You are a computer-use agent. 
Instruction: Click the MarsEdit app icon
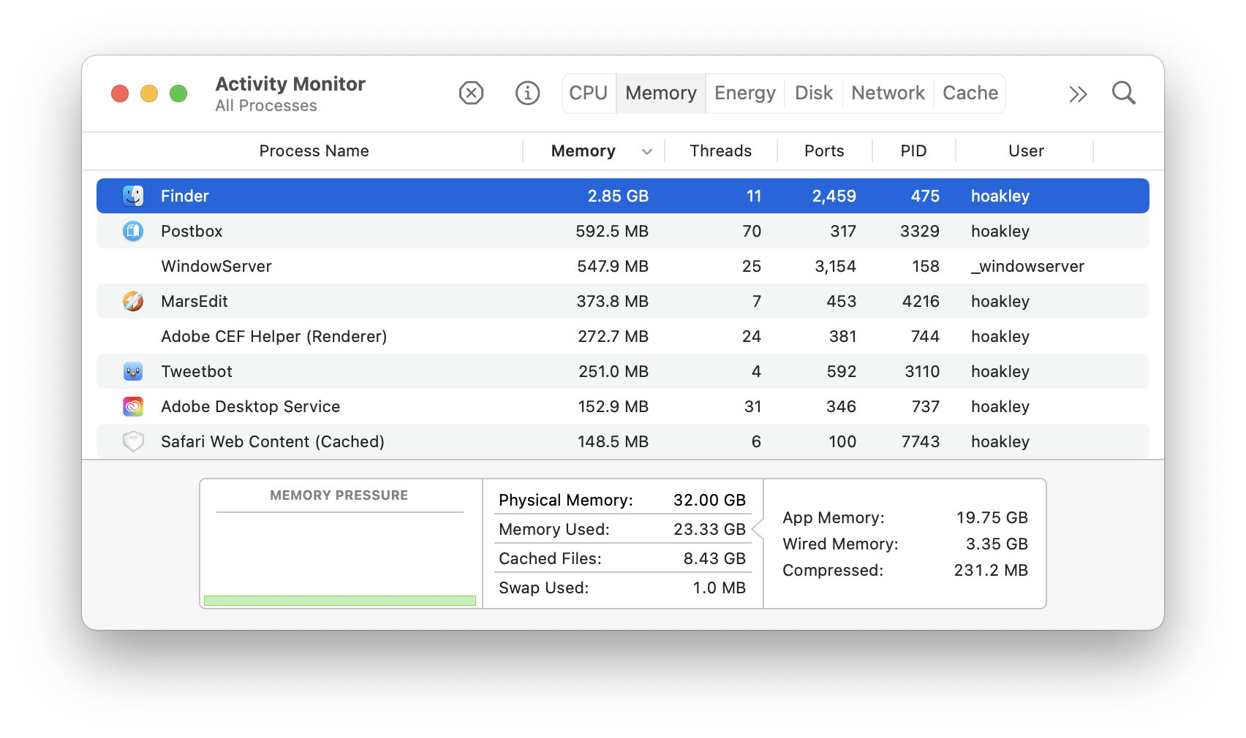pos(133,301)
